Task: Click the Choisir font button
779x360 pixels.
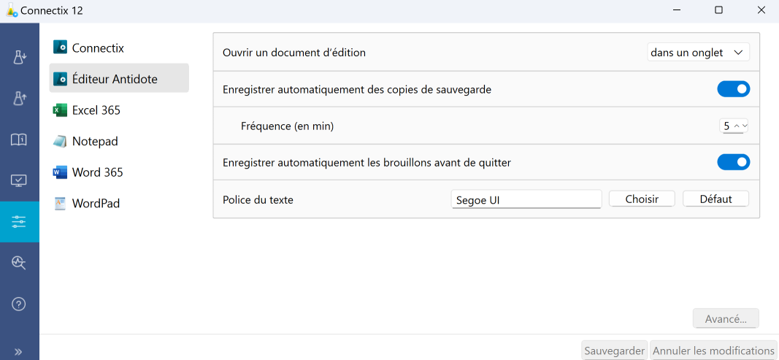Action: [x=642, y=199]
